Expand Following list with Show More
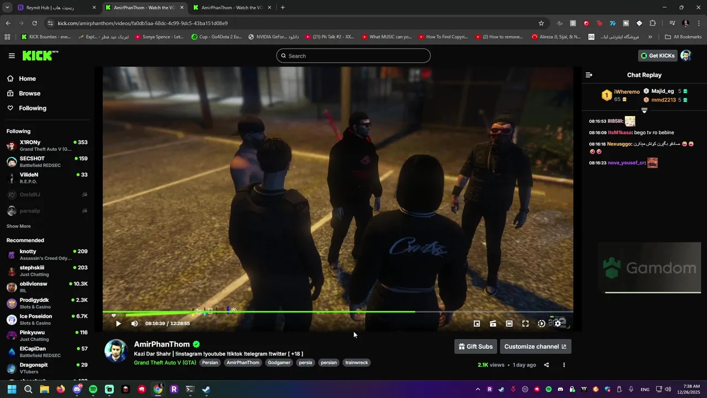This screenshot has width=707, height=398. click(19, 226)
